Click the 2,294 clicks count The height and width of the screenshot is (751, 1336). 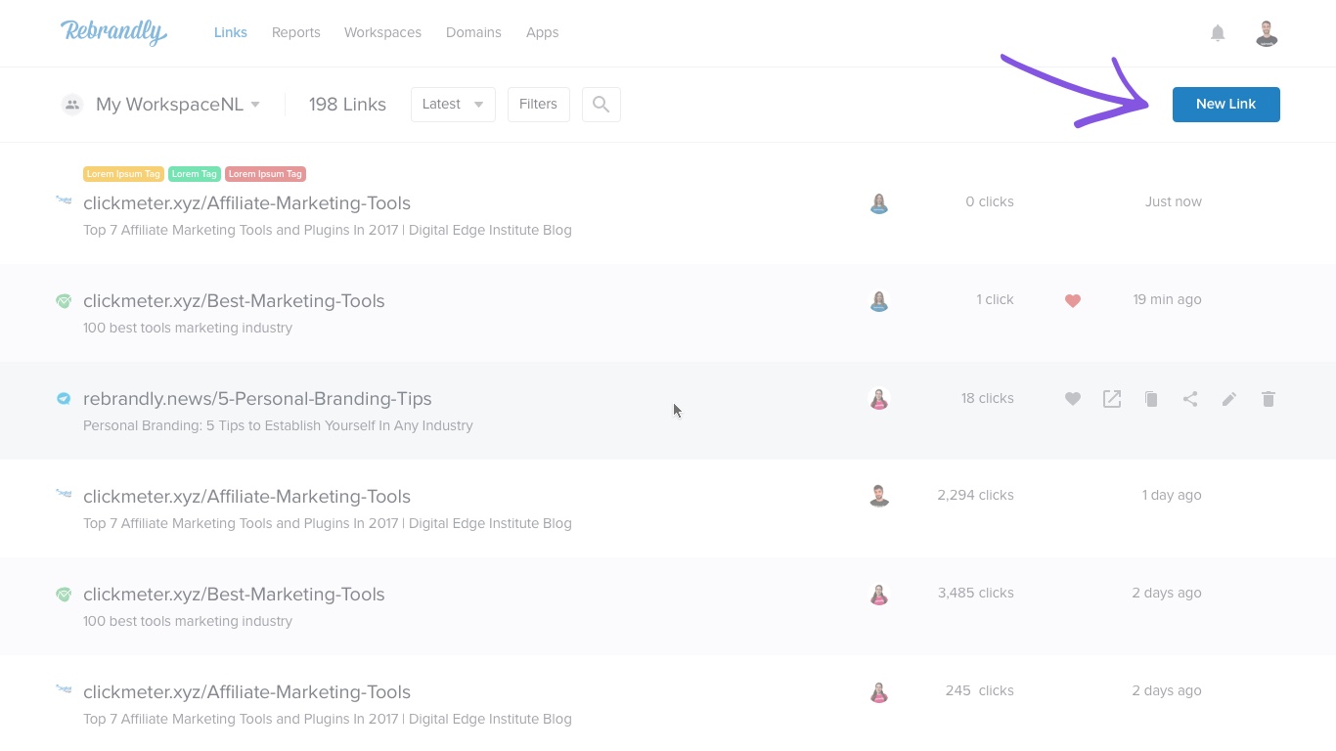coord(976,495)
